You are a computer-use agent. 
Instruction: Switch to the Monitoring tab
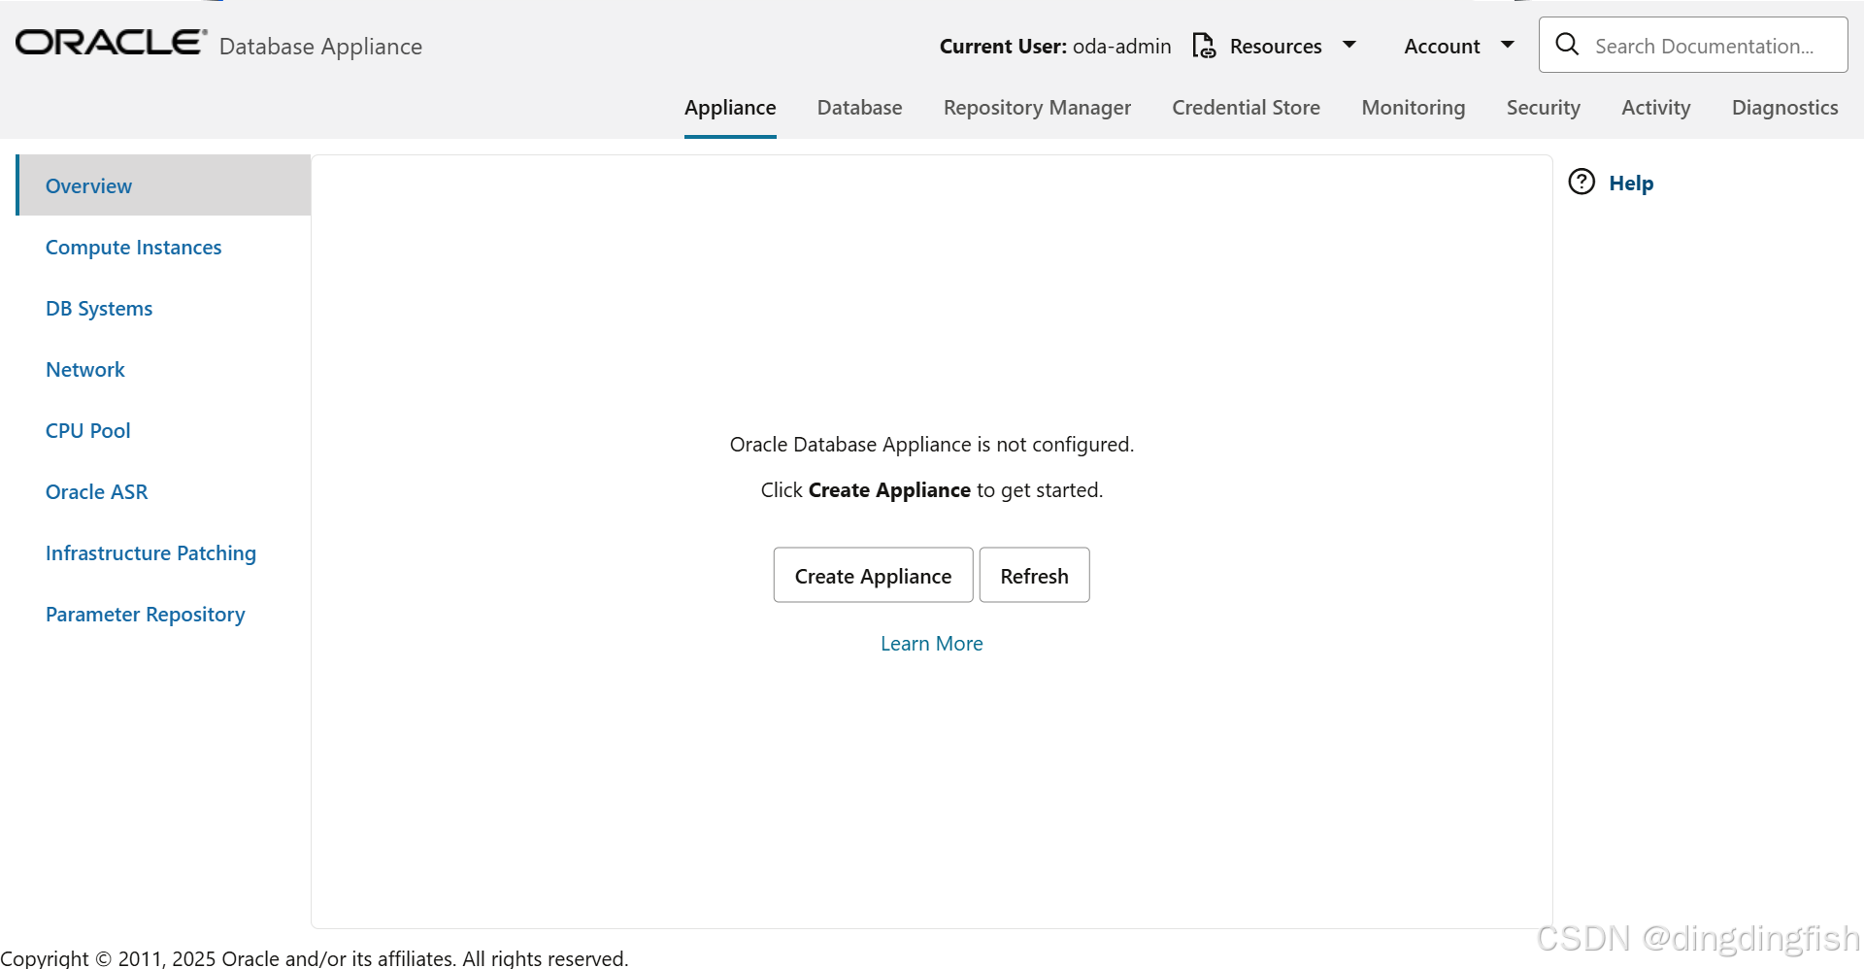click(1413, 108)
